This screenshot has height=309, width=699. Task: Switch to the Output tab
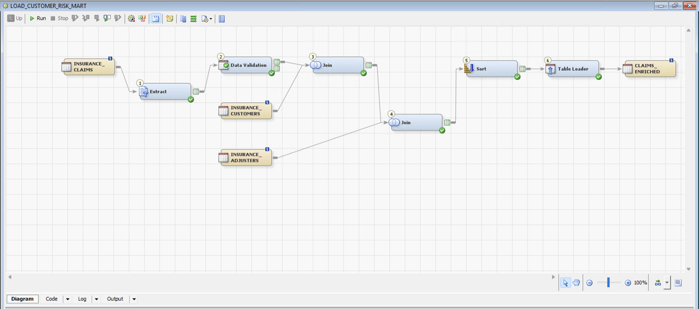click(115, 299)
